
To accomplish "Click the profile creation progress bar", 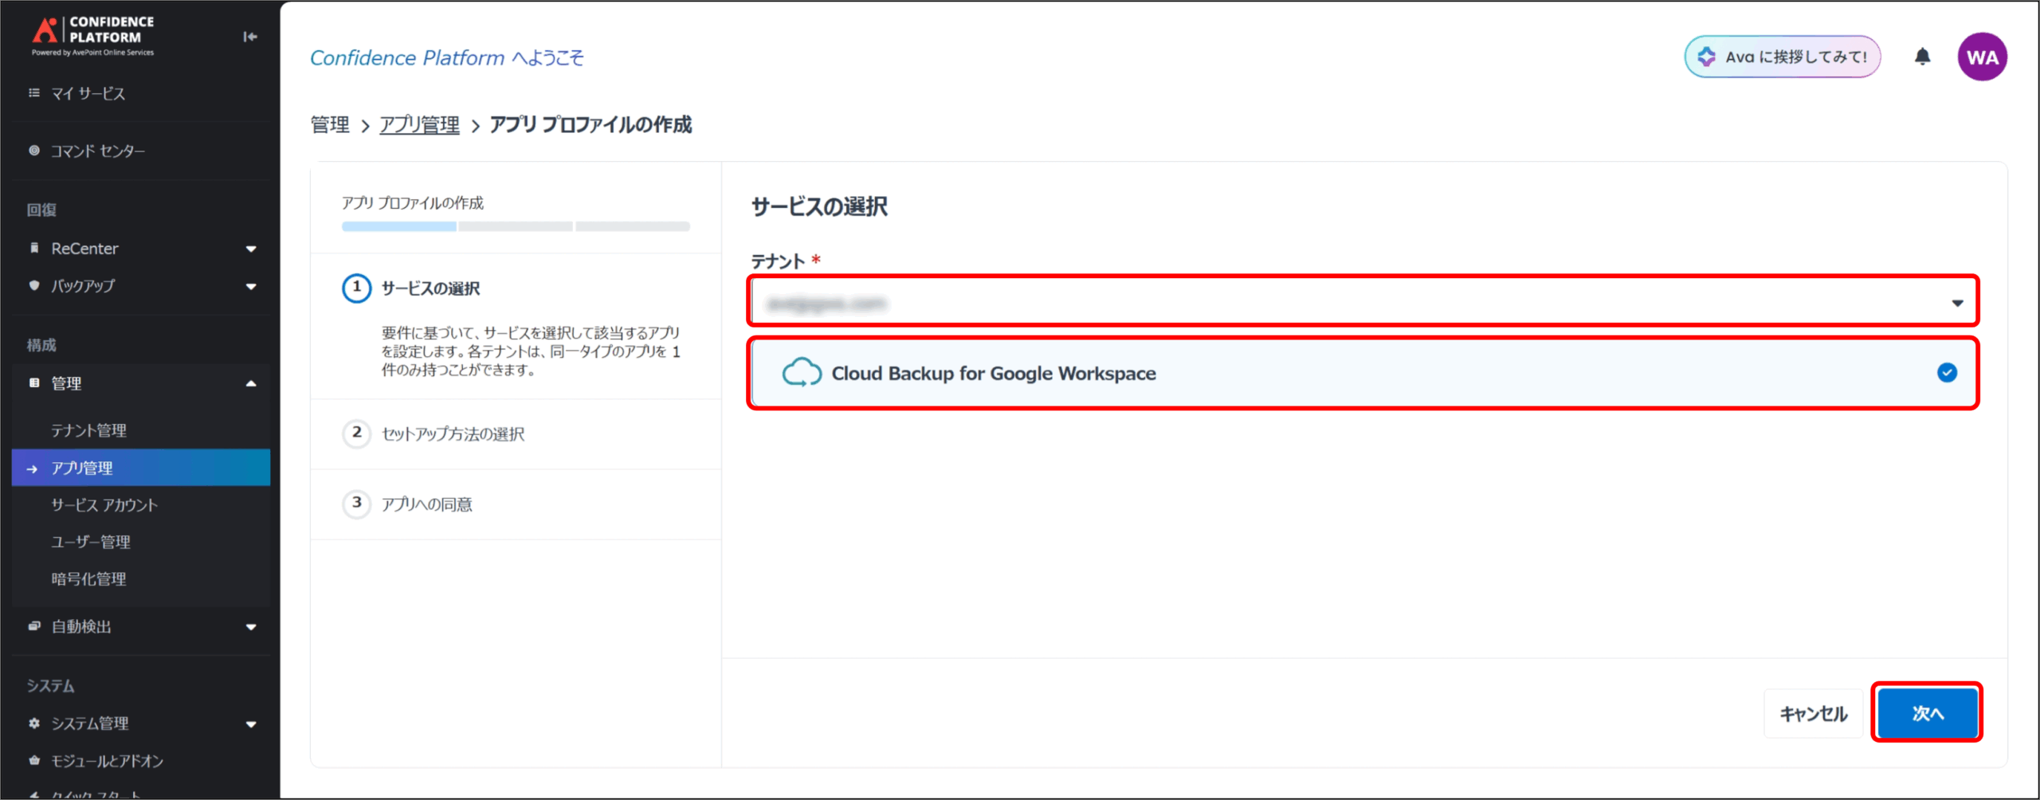I will click(516, 227).
